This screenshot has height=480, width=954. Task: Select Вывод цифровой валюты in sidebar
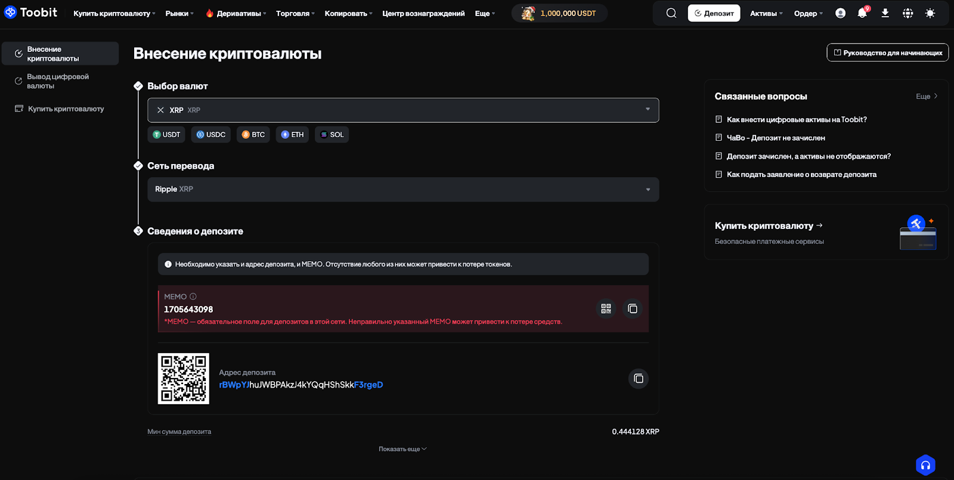tap(60, 81)
